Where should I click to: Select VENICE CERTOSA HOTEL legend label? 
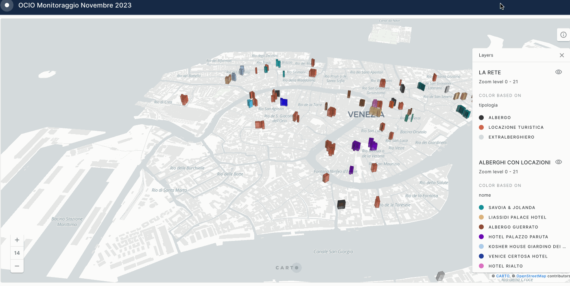pos(518,256)
